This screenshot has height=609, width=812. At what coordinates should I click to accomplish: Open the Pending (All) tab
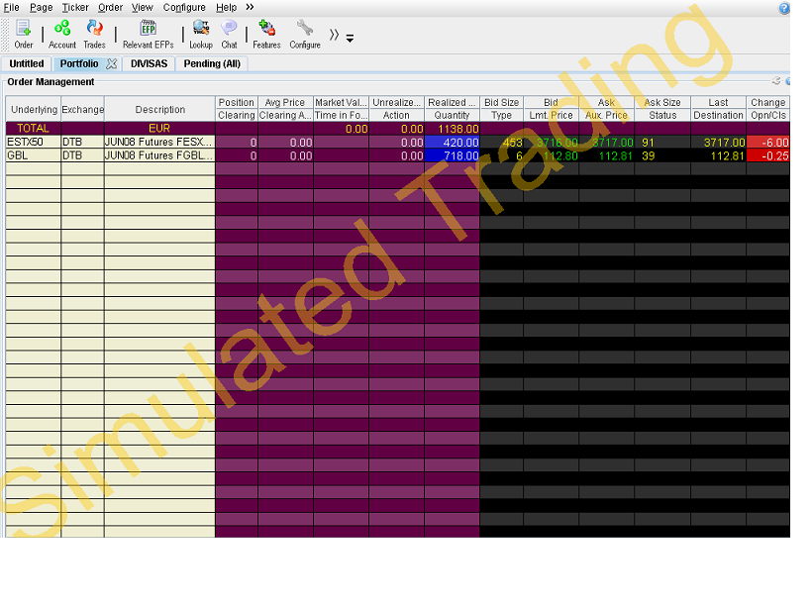click(212, 63)
